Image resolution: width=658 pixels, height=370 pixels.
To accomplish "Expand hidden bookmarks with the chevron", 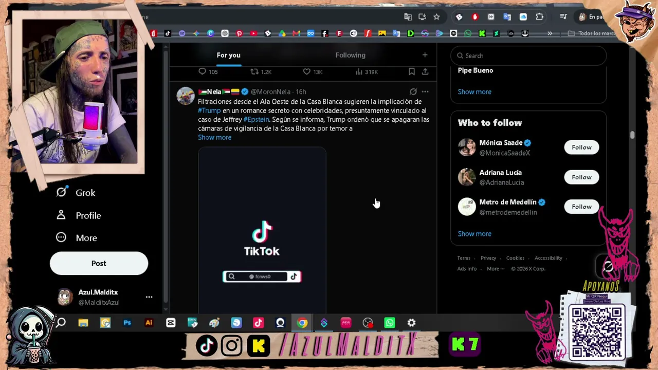I will [x=550, y=33].
